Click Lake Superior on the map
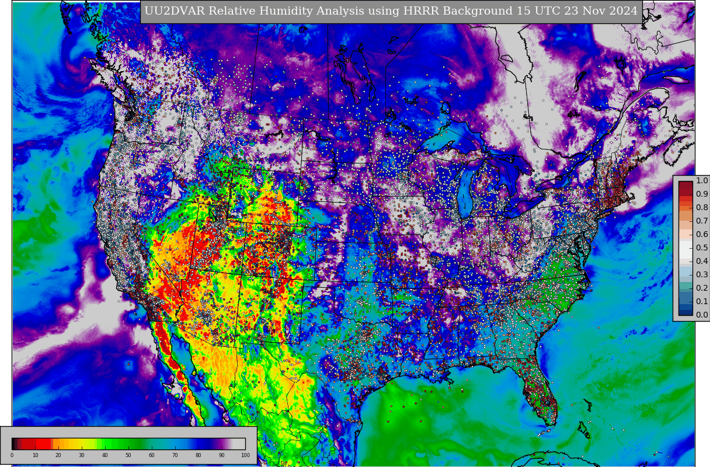This screenshot has height=467, width=710. pyautogui.click(x=450, y=140)
